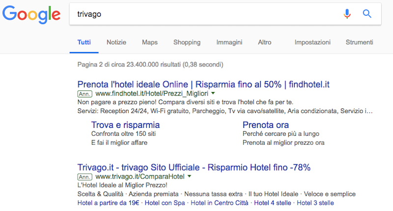
Task: Open the Altro search options menu
Action: (264, 42)
